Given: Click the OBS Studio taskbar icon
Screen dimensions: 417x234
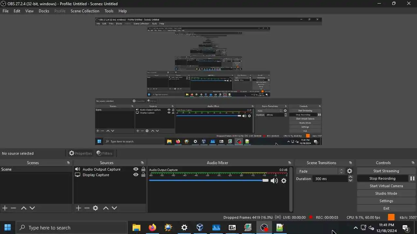Looking at the screenshot, I should [x=264, y=227].
